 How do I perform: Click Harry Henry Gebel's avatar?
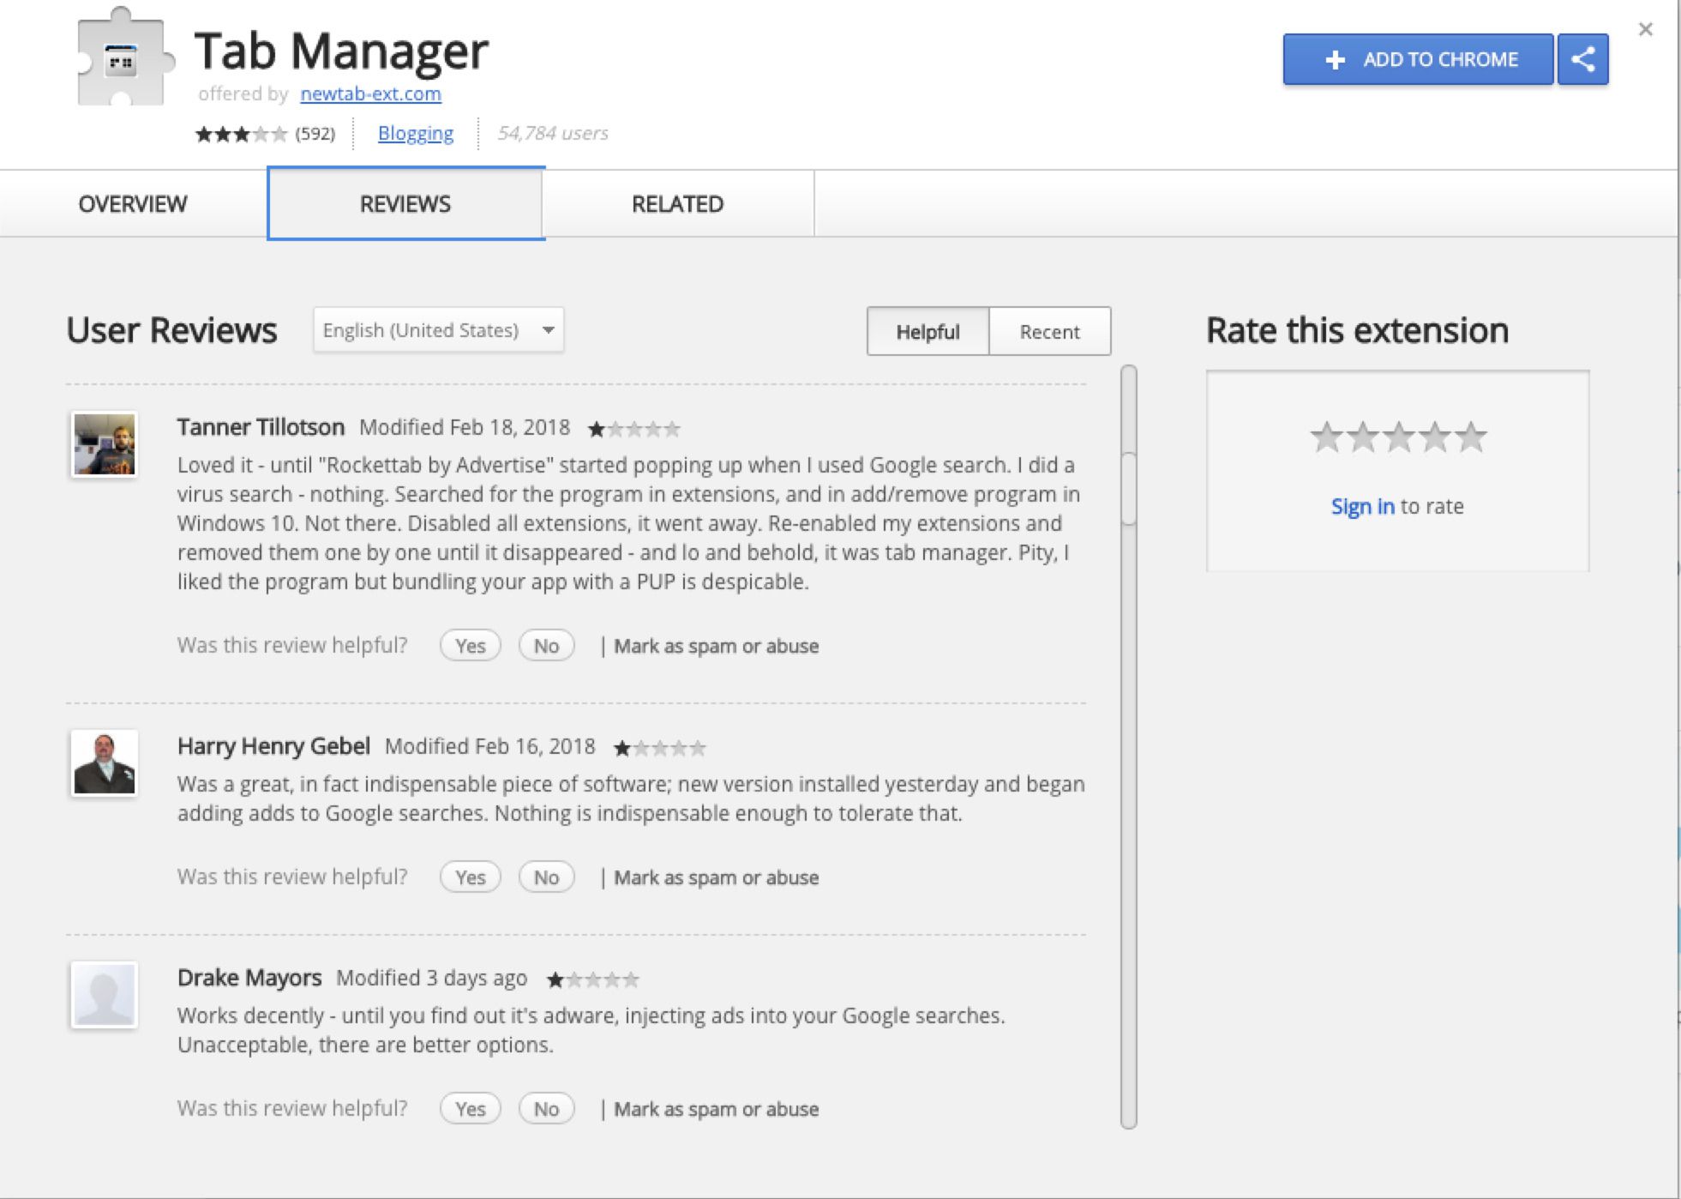point(104,762)
